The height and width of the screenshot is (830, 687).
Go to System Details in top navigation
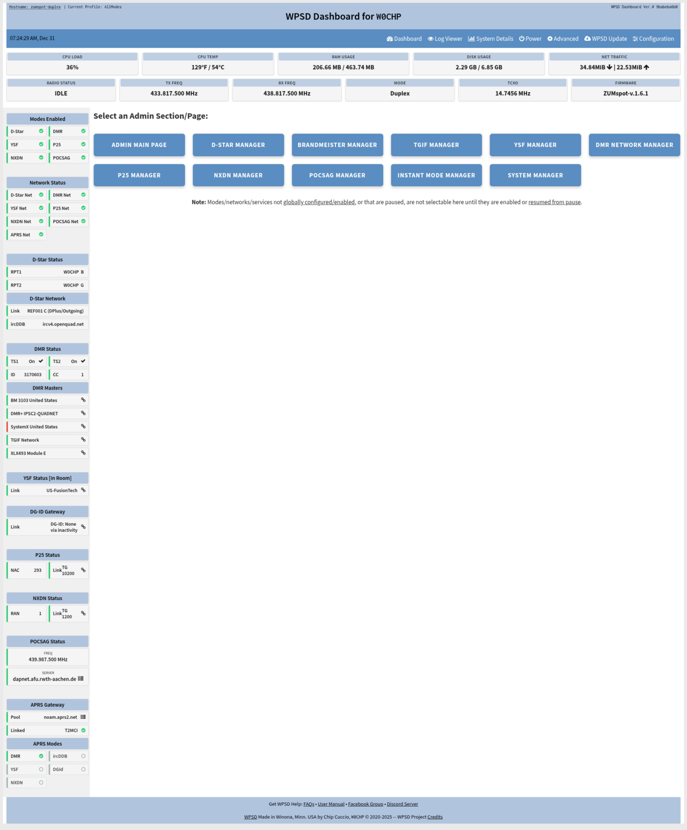(x=491, y=39)
